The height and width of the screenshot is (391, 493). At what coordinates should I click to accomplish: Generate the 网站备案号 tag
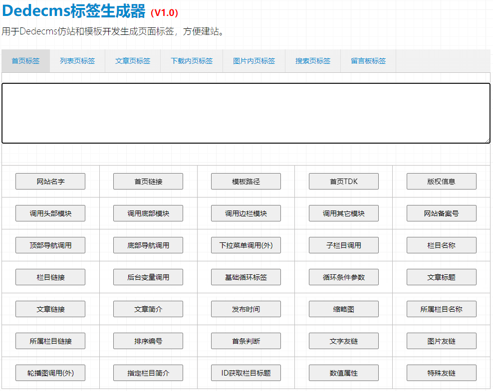(x=442, y=213)
